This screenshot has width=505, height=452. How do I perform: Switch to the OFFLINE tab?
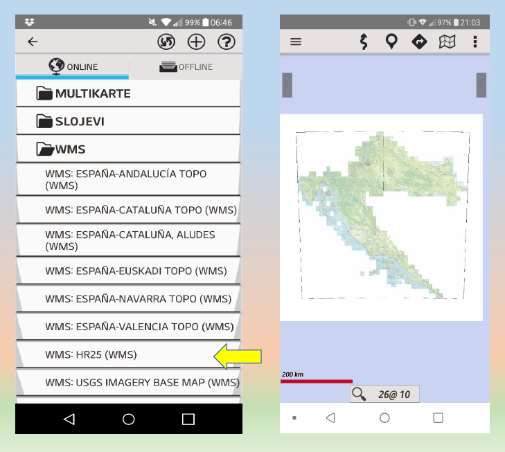click(x=186, y=67)
